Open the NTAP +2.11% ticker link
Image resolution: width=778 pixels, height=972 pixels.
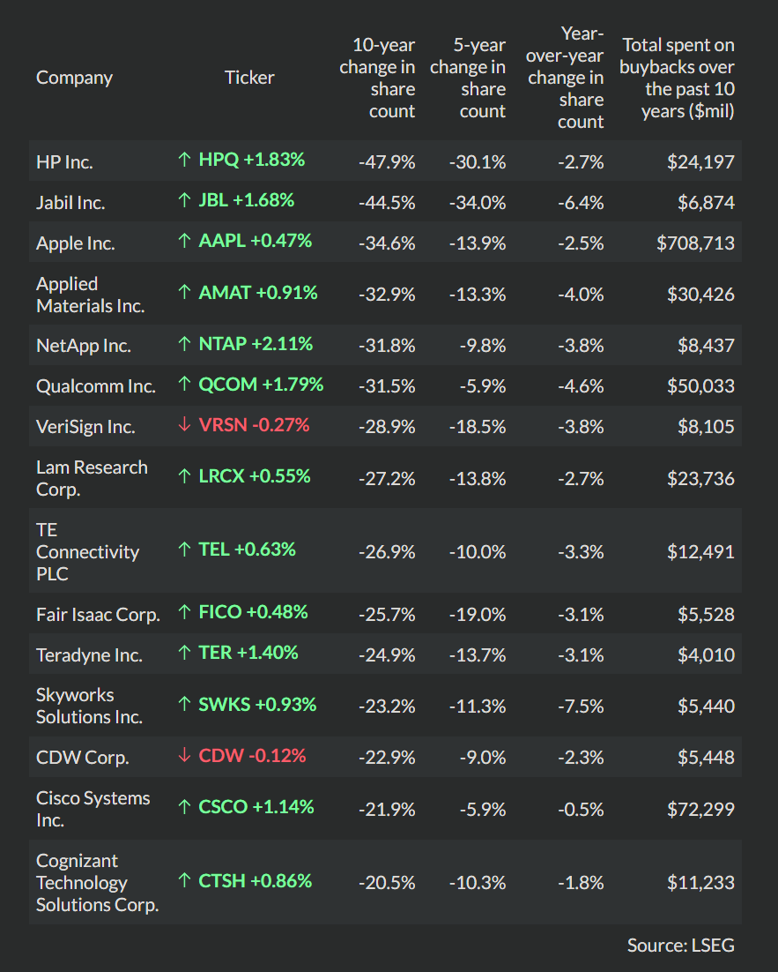[x=256, y=344]
